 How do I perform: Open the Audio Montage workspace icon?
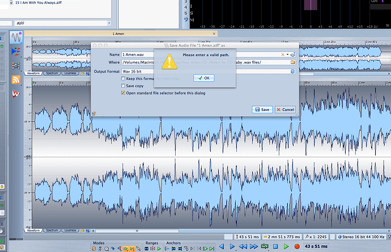(16, 52)
